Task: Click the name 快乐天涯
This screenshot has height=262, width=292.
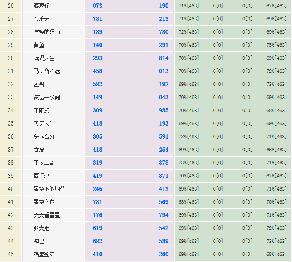Action: click(44, 19)
